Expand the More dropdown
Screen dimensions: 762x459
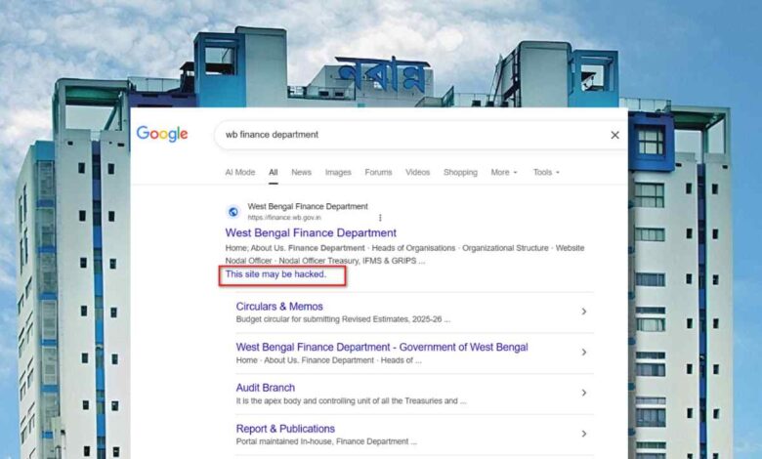point(503,173)
